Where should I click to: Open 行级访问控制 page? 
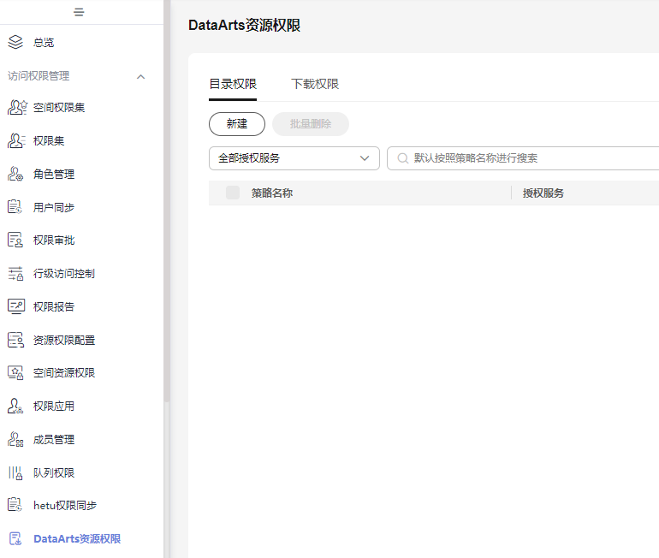point(64,274)
